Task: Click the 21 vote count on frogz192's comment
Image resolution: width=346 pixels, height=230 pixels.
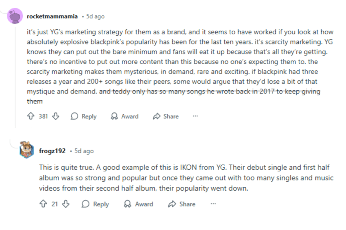Action: [x=54, y=204]
